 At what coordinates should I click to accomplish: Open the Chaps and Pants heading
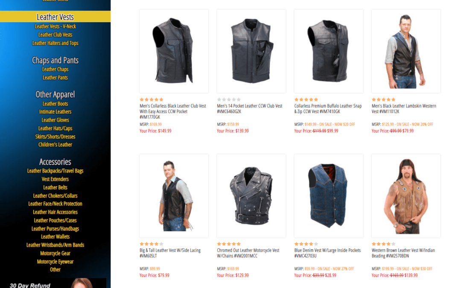(x=55, y=60)
